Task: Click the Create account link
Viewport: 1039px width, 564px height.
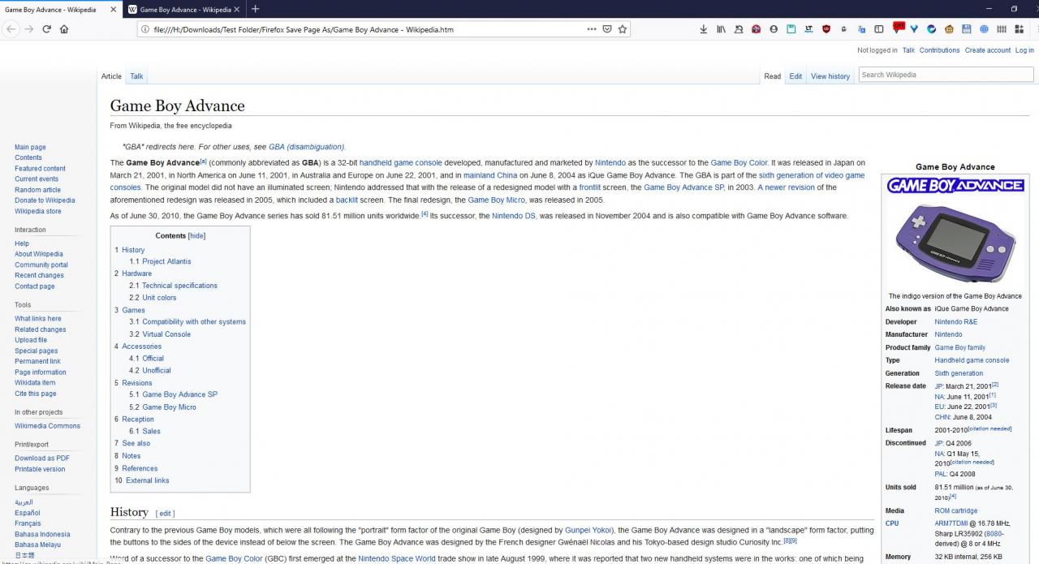Action: click(988, 50)
